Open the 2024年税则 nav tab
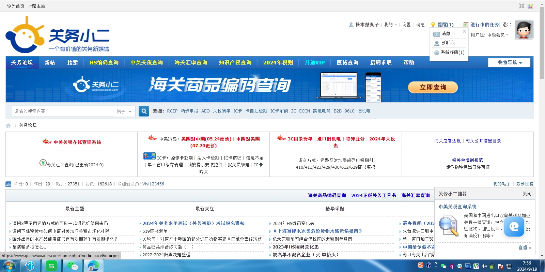This screenshot has height=272, width=545. tap(278, 62)
